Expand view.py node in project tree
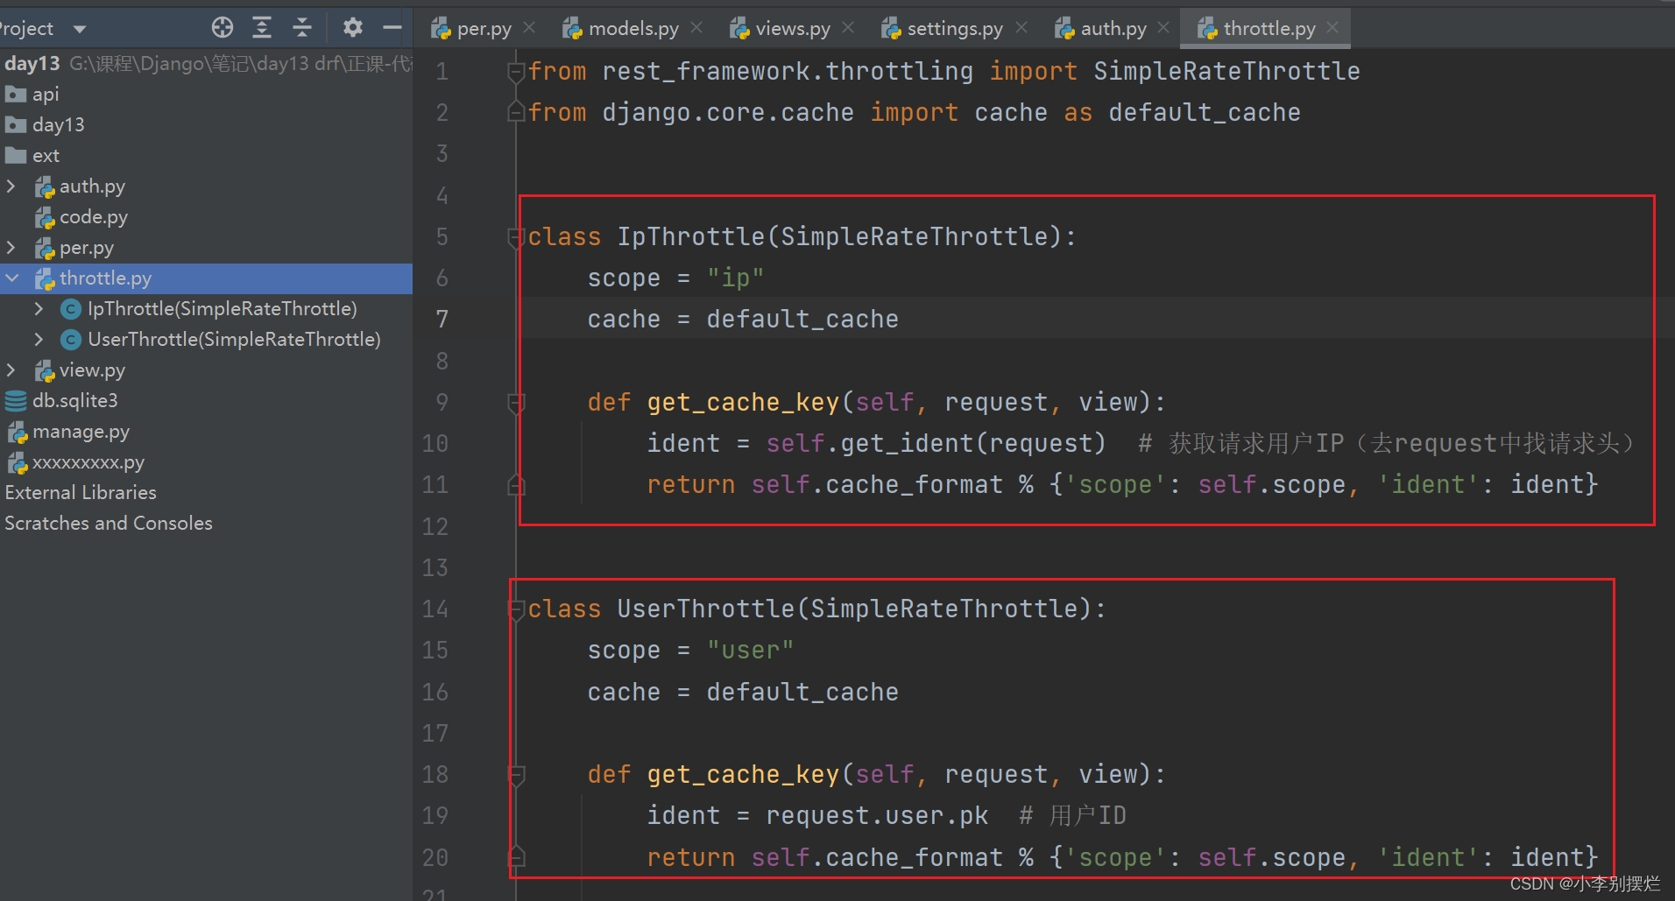Viewport: 1675px width, 901px height. click(11, 370)
